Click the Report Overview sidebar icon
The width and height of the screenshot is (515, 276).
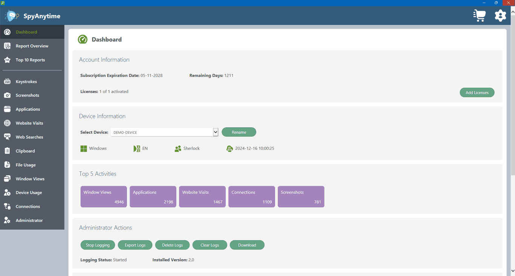coord(7,46)
